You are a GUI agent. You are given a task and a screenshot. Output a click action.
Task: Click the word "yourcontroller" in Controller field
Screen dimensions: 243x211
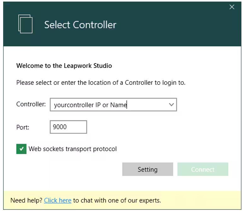73,105
